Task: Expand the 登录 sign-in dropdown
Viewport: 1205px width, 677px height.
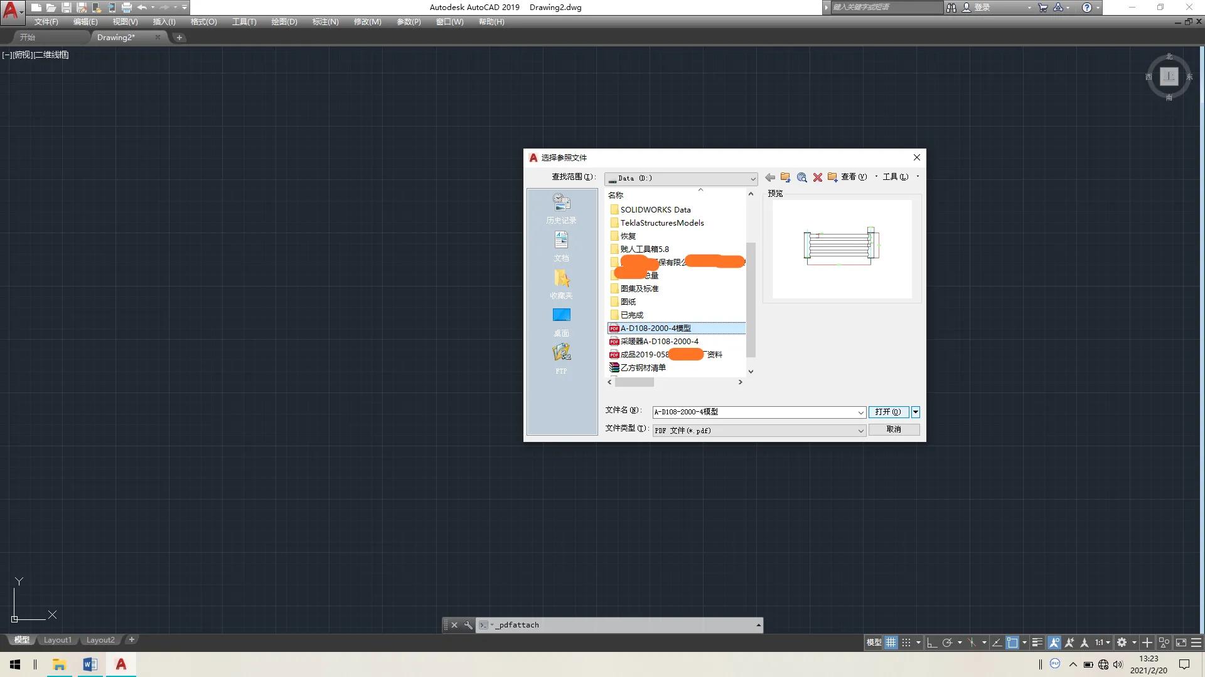Action: [1029, 8]
